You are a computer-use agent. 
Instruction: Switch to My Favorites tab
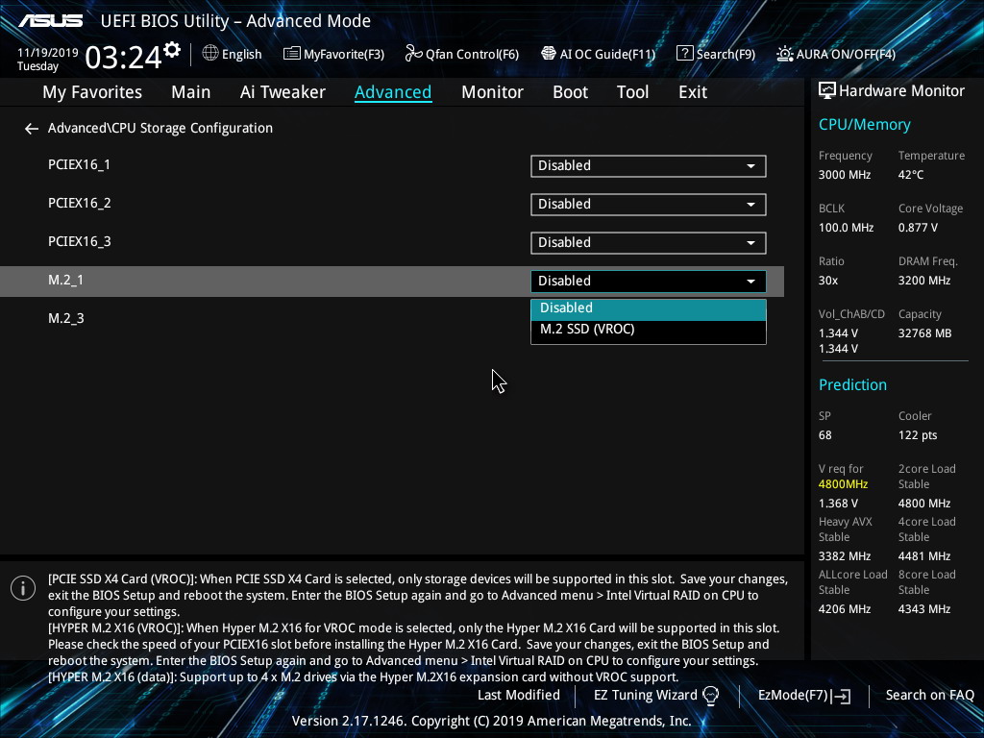click(x=92, y=92)
